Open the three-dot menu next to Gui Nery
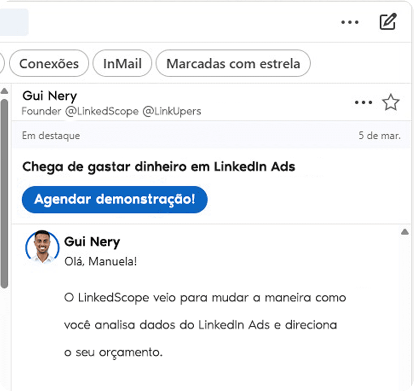 tap(363, 102)
